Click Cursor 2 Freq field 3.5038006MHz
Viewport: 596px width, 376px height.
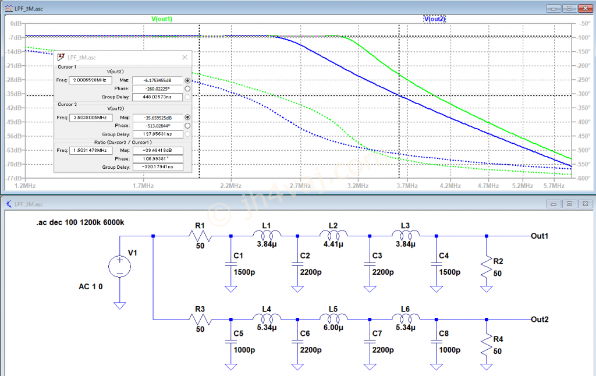90,118
